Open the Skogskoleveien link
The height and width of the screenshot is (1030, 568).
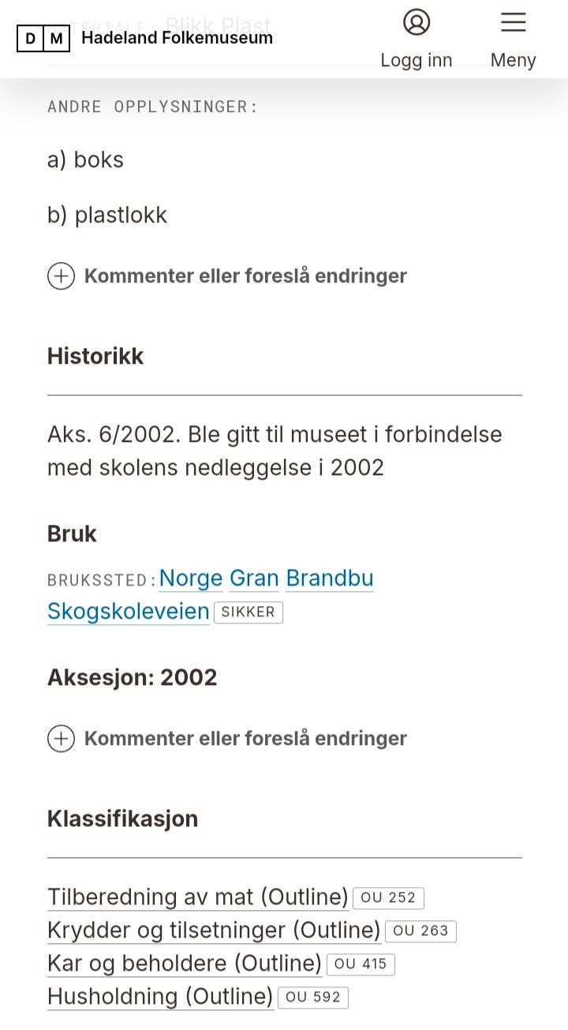(128, 612)
